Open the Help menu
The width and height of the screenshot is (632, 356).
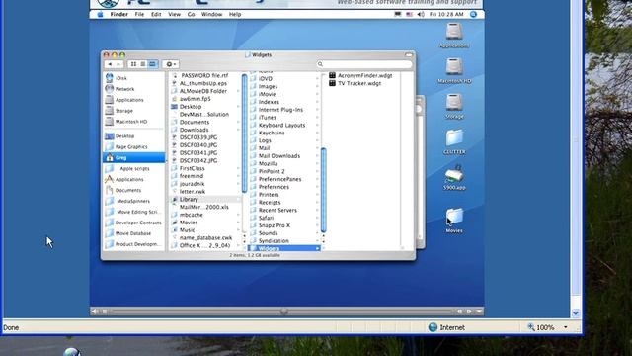point(235,14)
